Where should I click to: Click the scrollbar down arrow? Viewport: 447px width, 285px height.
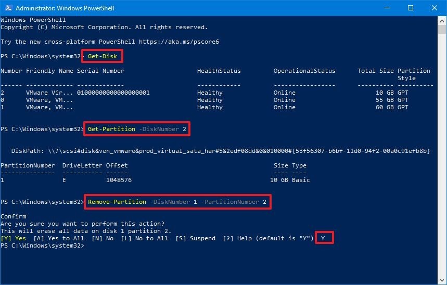click(x=442, y=280)
